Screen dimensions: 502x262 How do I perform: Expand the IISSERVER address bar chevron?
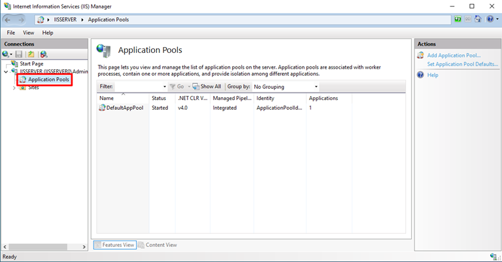[82, 20]
